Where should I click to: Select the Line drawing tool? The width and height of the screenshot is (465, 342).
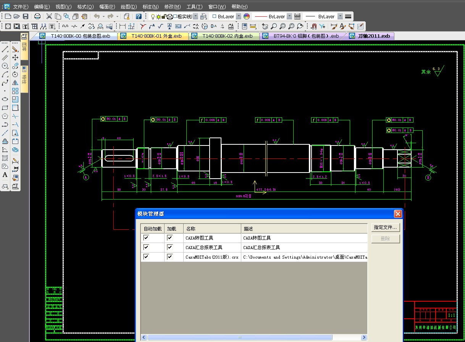coord(5,49)
